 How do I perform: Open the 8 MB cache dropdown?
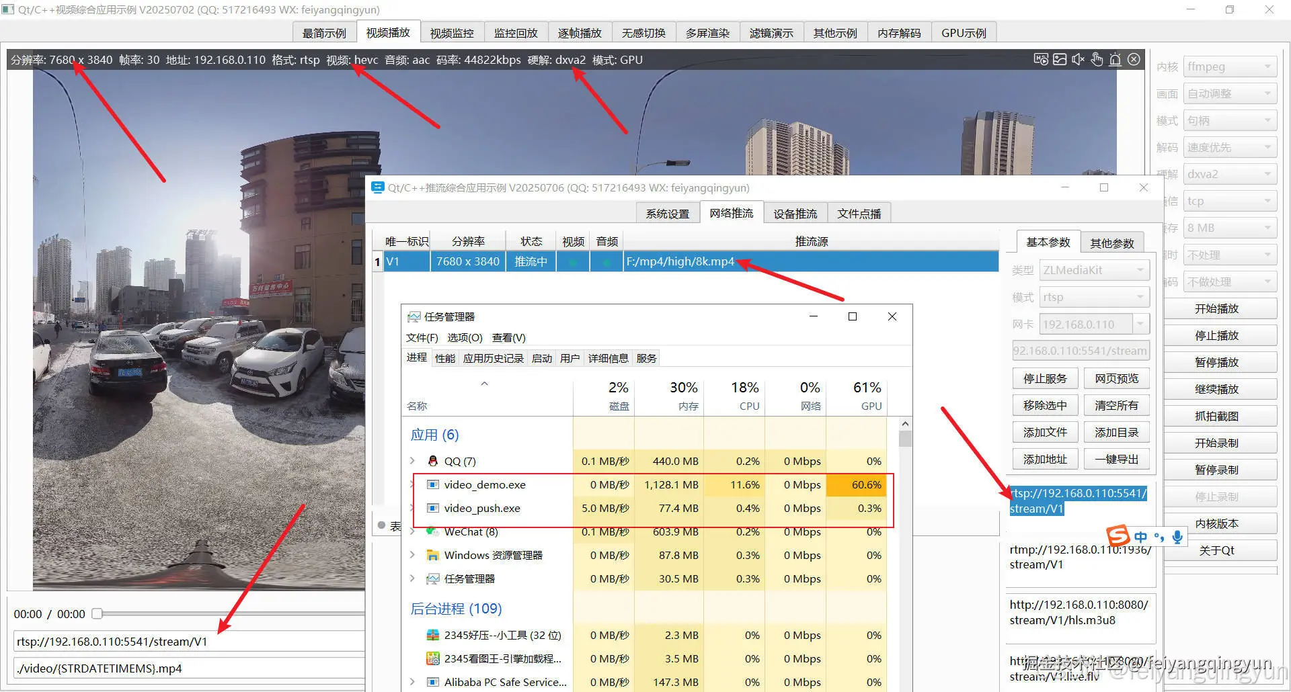[1230, 228]
